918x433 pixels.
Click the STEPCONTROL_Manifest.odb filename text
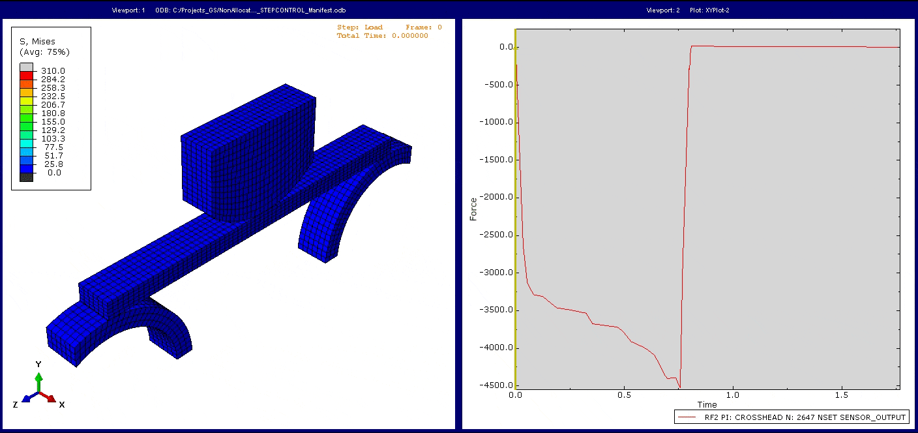(x=300, y=9)
